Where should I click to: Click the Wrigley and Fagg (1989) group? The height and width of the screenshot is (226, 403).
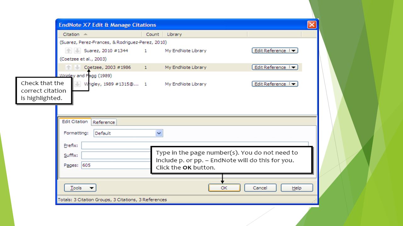click(86, 76)
